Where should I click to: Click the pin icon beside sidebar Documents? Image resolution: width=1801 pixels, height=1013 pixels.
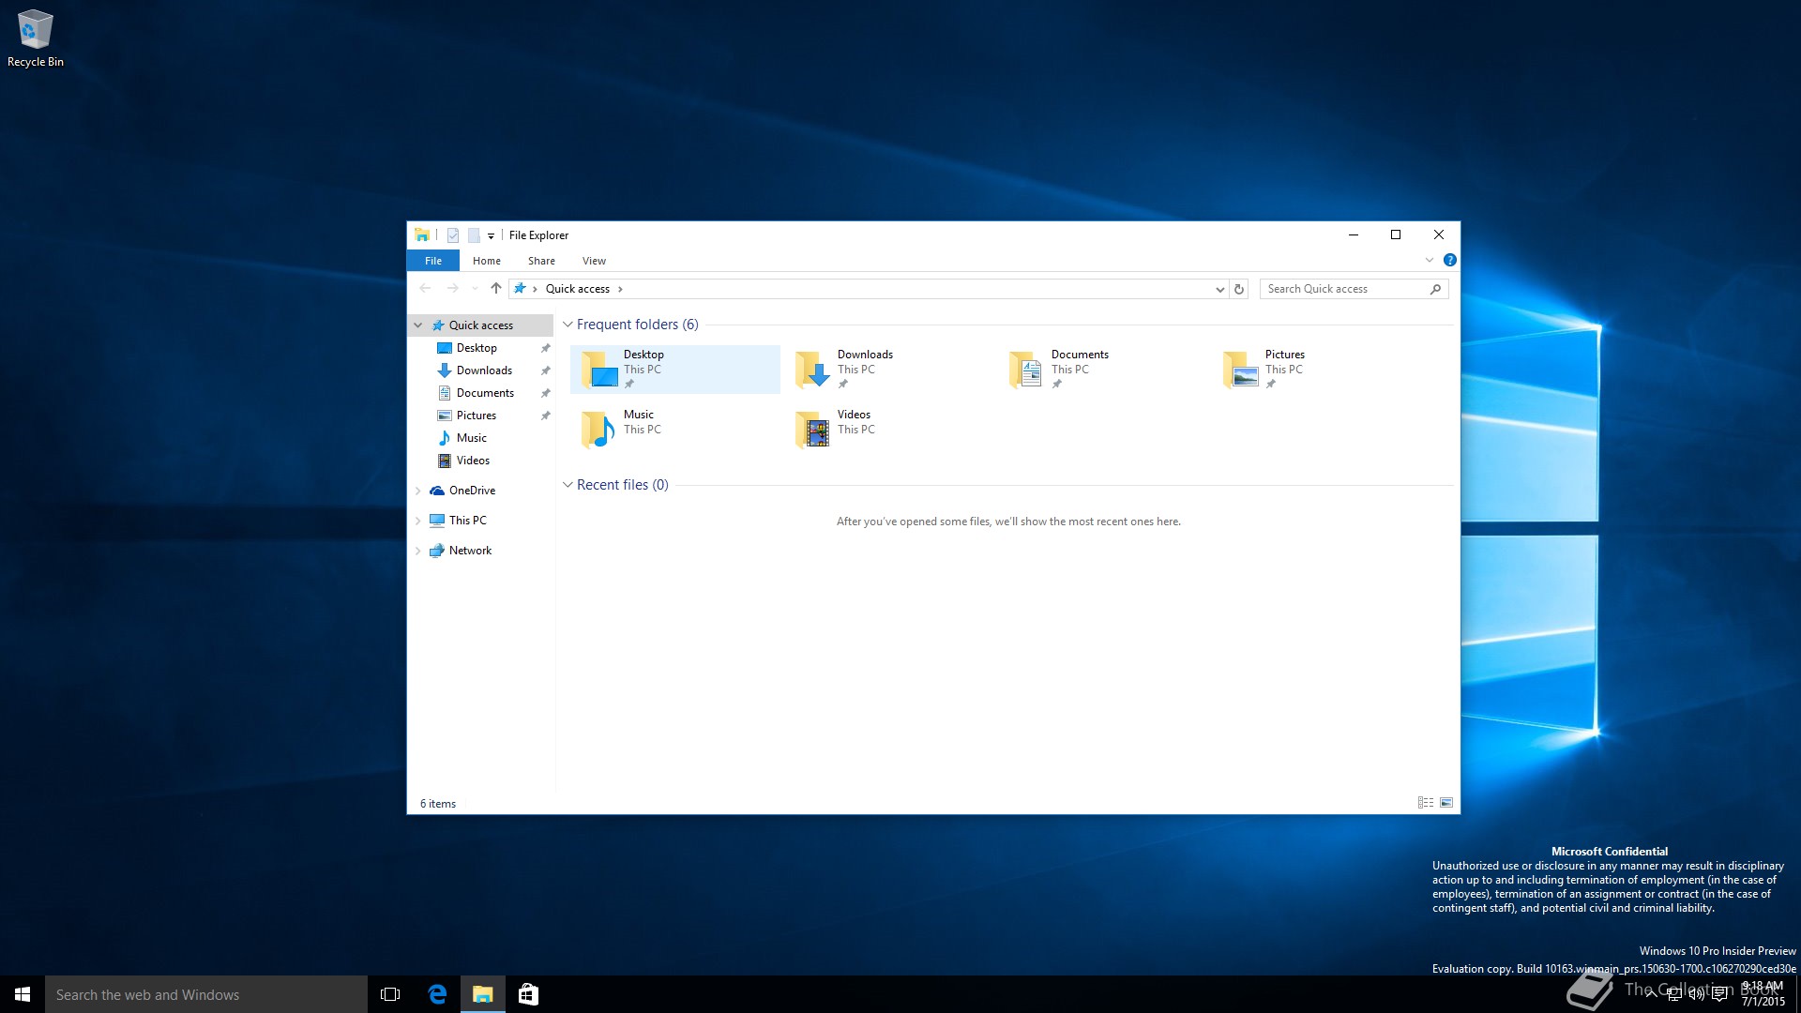pos(545,393)
